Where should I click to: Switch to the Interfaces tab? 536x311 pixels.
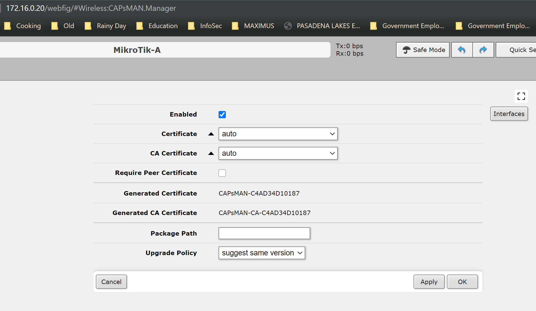[x=509, y=114]
